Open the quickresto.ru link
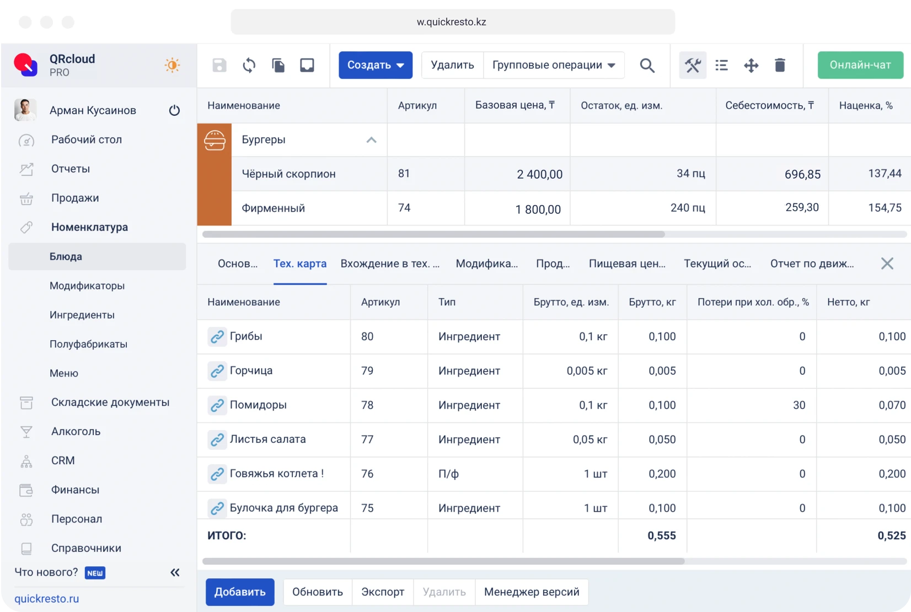 tap(47, 599)
